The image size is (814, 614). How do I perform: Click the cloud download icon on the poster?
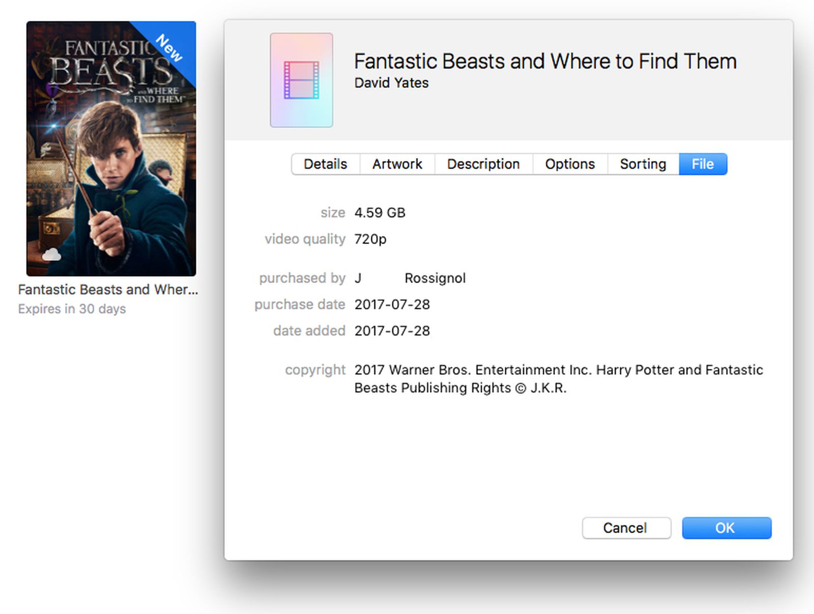(50, 255)
